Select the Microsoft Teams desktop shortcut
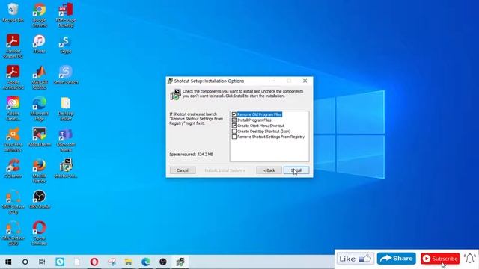The image size is (479, 269). click(66, 140)
